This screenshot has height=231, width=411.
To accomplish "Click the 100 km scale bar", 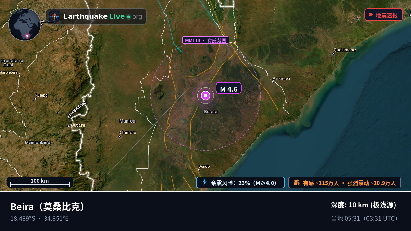I will 40,182.
